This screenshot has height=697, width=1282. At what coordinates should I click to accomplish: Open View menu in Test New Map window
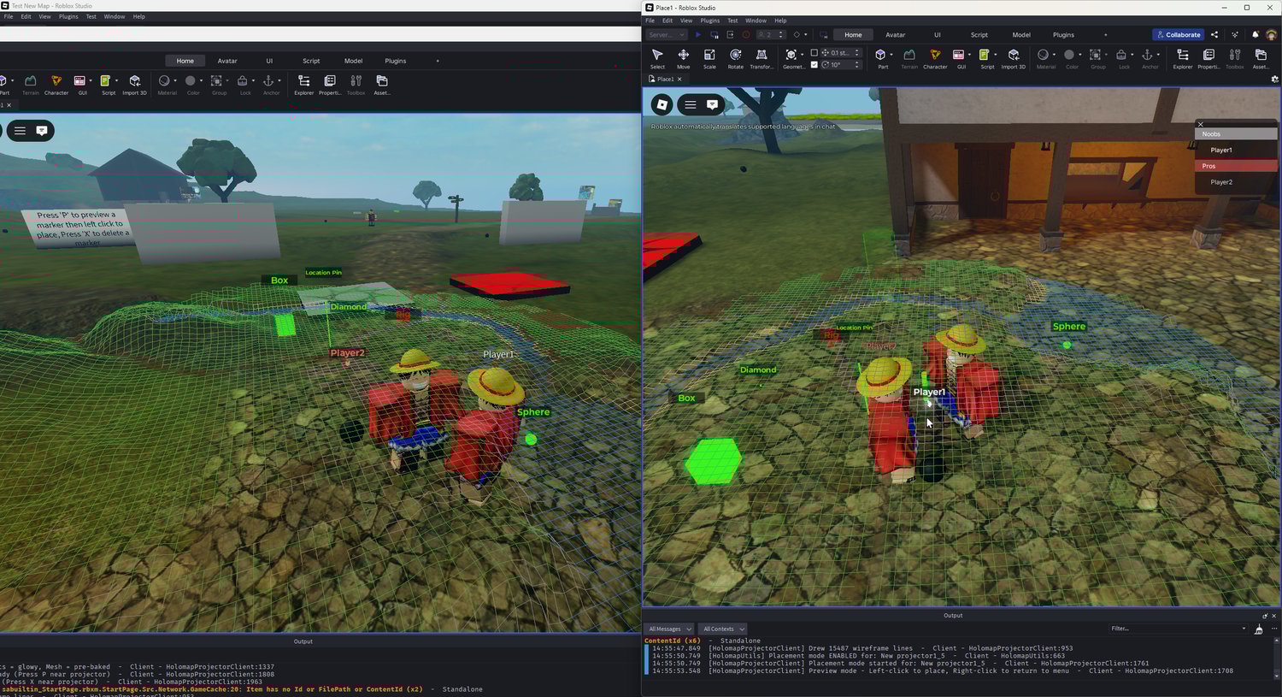[44, 16]
